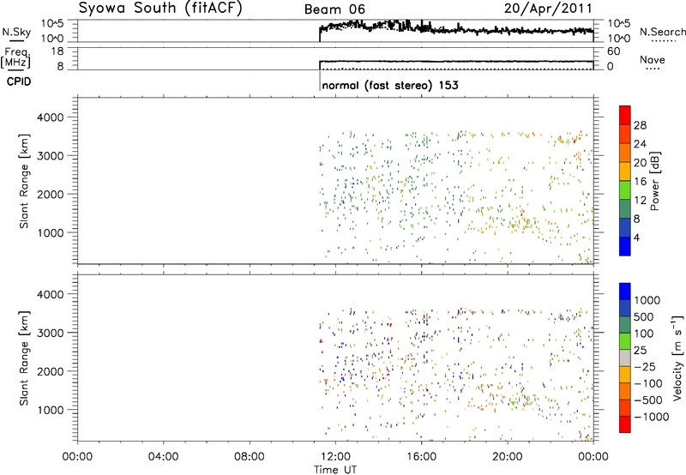Click the '10^5' label beside N.Search

tap(619, 24)
